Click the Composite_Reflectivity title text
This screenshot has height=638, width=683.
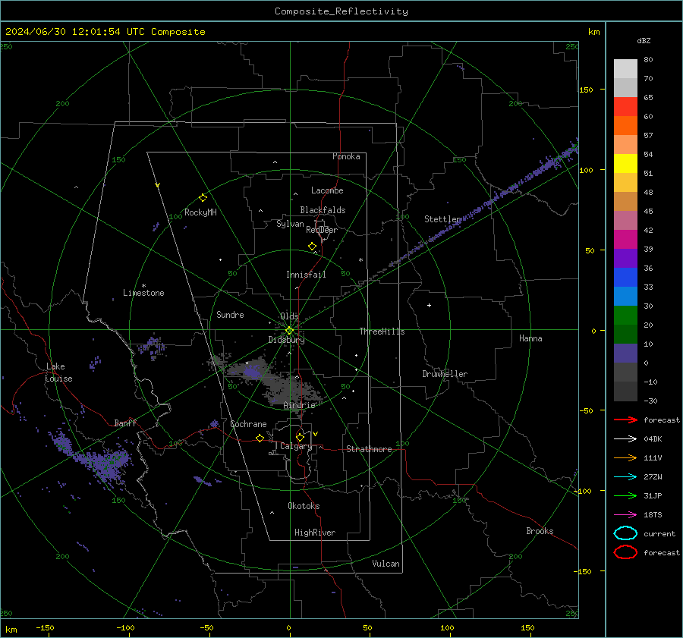click(341, 11)
